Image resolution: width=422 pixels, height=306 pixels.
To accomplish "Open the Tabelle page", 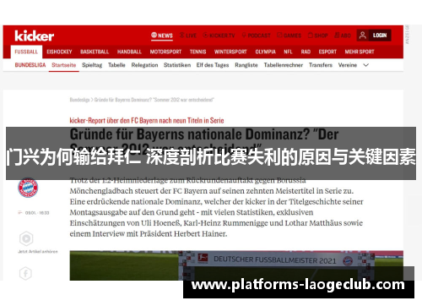I will pos(116,65).
